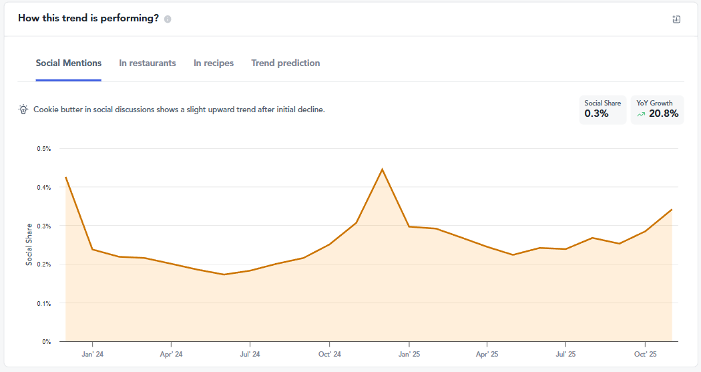Click the Social Share 0.3% card
The height and width of the screenshot is (372, 701).
(602, 110)
